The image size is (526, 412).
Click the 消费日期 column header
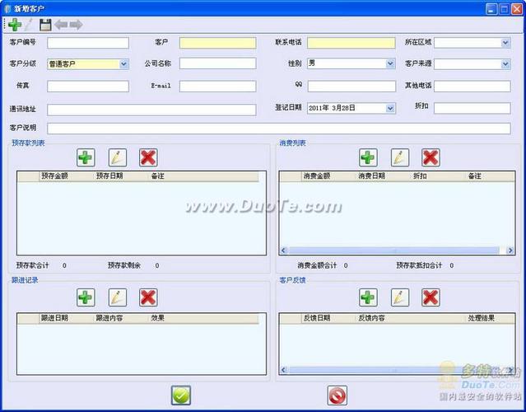[x=383, y=176]
